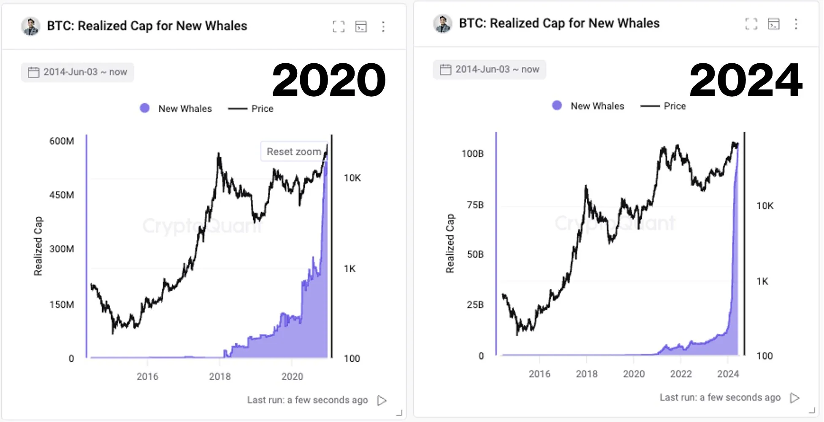The height and width of the screenshot is (422, 824).
Task: Run the 2024 chart using the play triangle
Action: tap(795, 397)
